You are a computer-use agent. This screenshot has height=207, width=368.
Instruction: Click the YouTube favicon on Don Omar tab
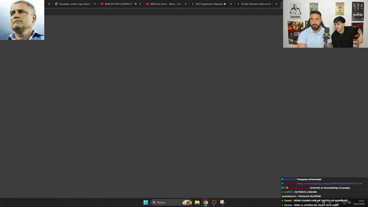click(x=147, y=4)
